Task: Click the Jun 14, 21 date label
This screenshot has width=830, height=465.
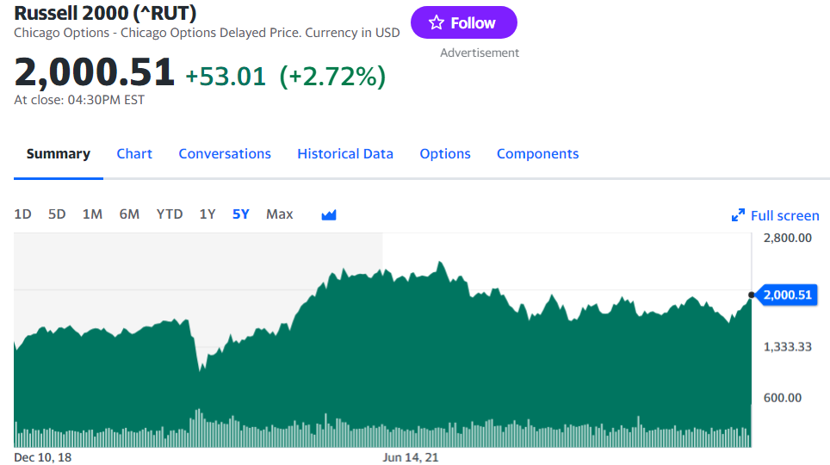Action: [x=410, y=457]
